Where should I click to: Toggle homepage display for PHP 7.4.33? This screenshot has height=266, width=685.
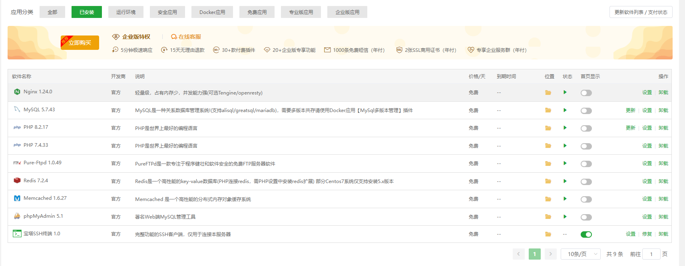pos(586,146)
